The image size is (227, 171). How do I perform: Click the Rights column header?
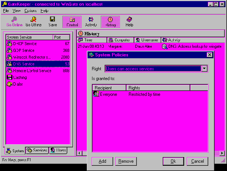click(158, 88)
